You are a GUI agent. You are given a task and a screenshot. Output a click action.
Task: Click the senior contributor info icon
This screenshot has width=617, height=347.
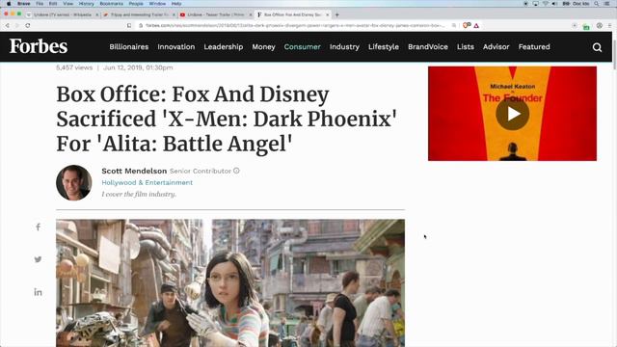pos(236,171)
